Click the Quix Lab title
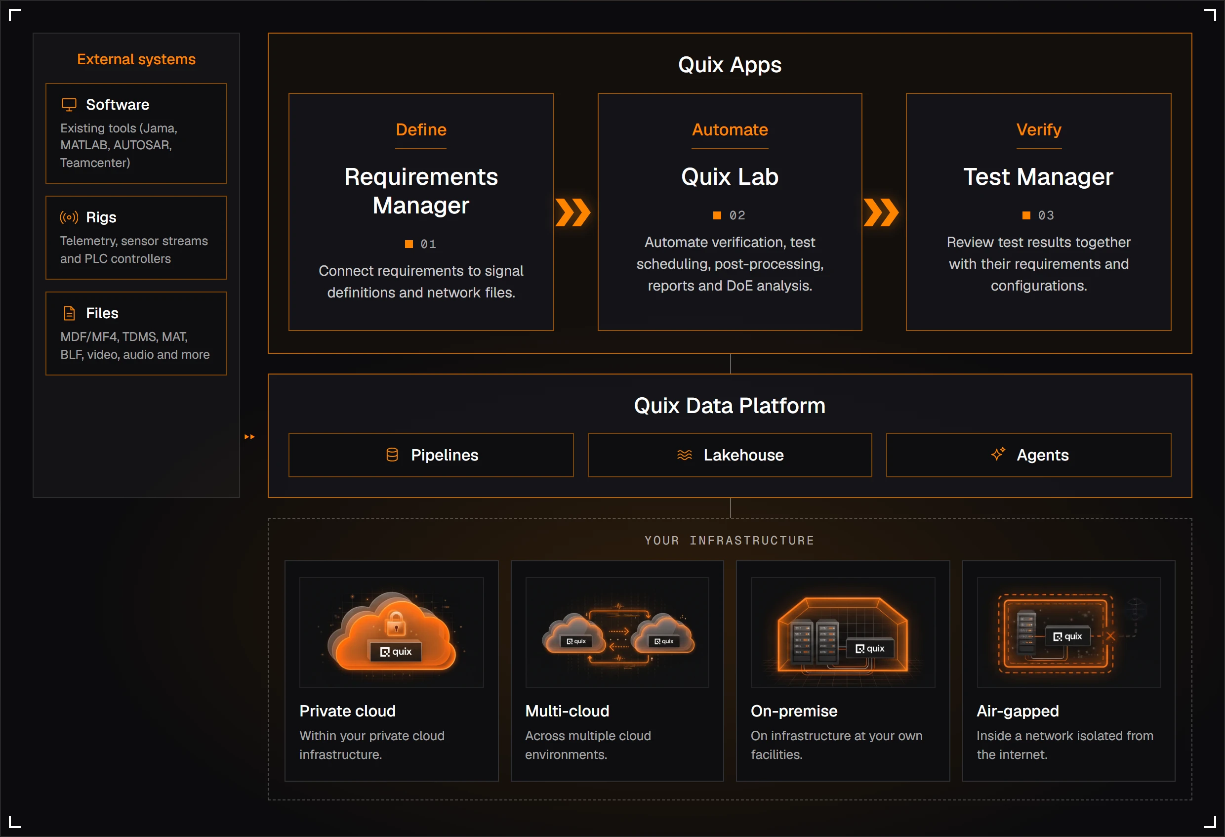Screen dimensions: 1225x837 (730, 177)
